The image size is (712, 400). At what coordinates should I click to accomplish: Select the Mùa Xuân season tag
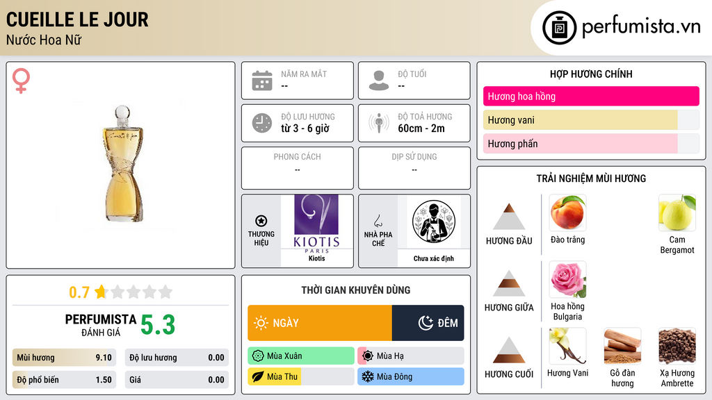click(x=301, y=356)
